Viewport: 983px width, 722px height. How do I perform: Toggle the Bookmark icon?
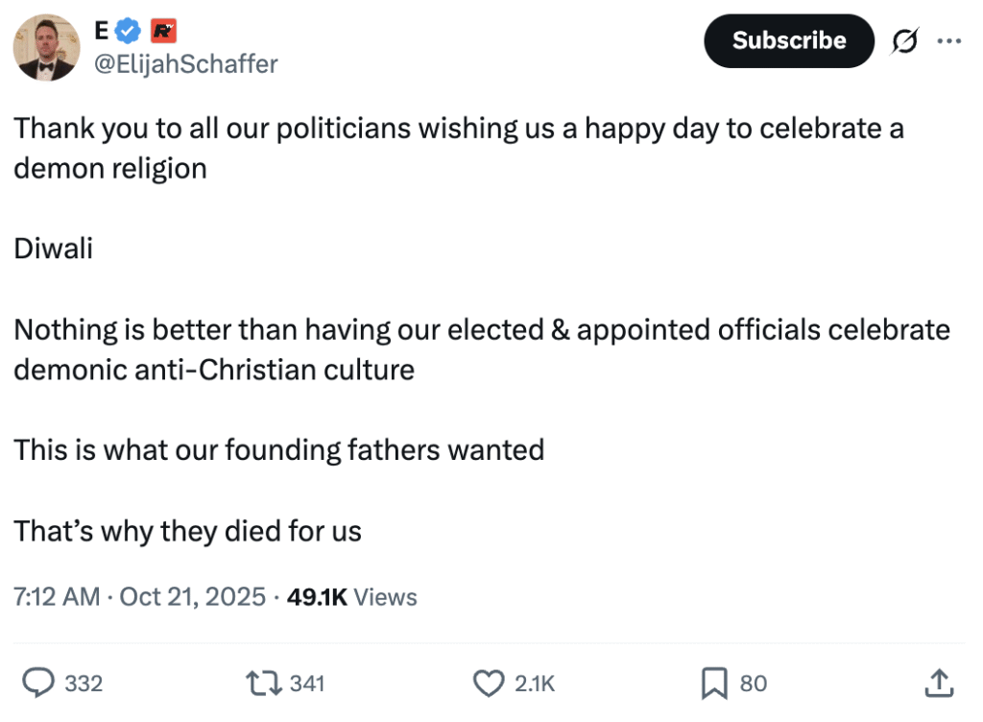point(713,683)
